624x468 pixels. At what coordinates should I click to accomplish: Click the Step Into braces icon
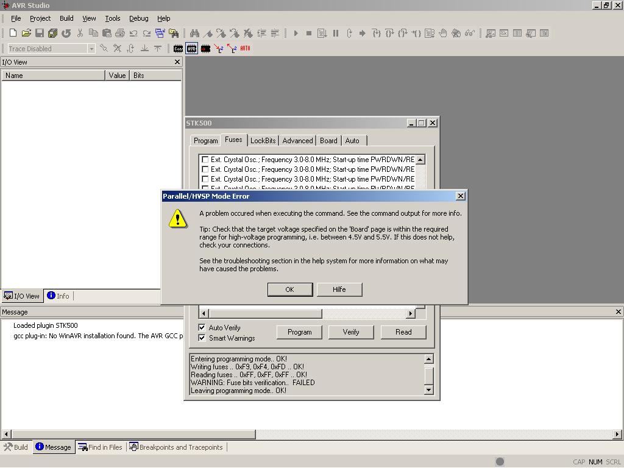[376, 33]
